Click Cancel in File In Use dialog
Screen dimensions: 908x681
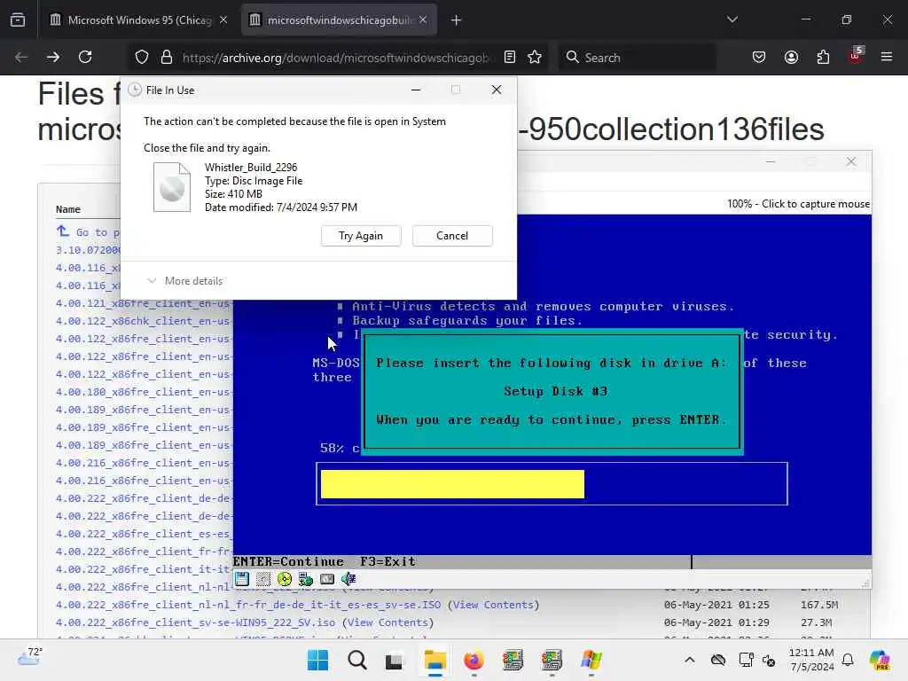(452, 236)
